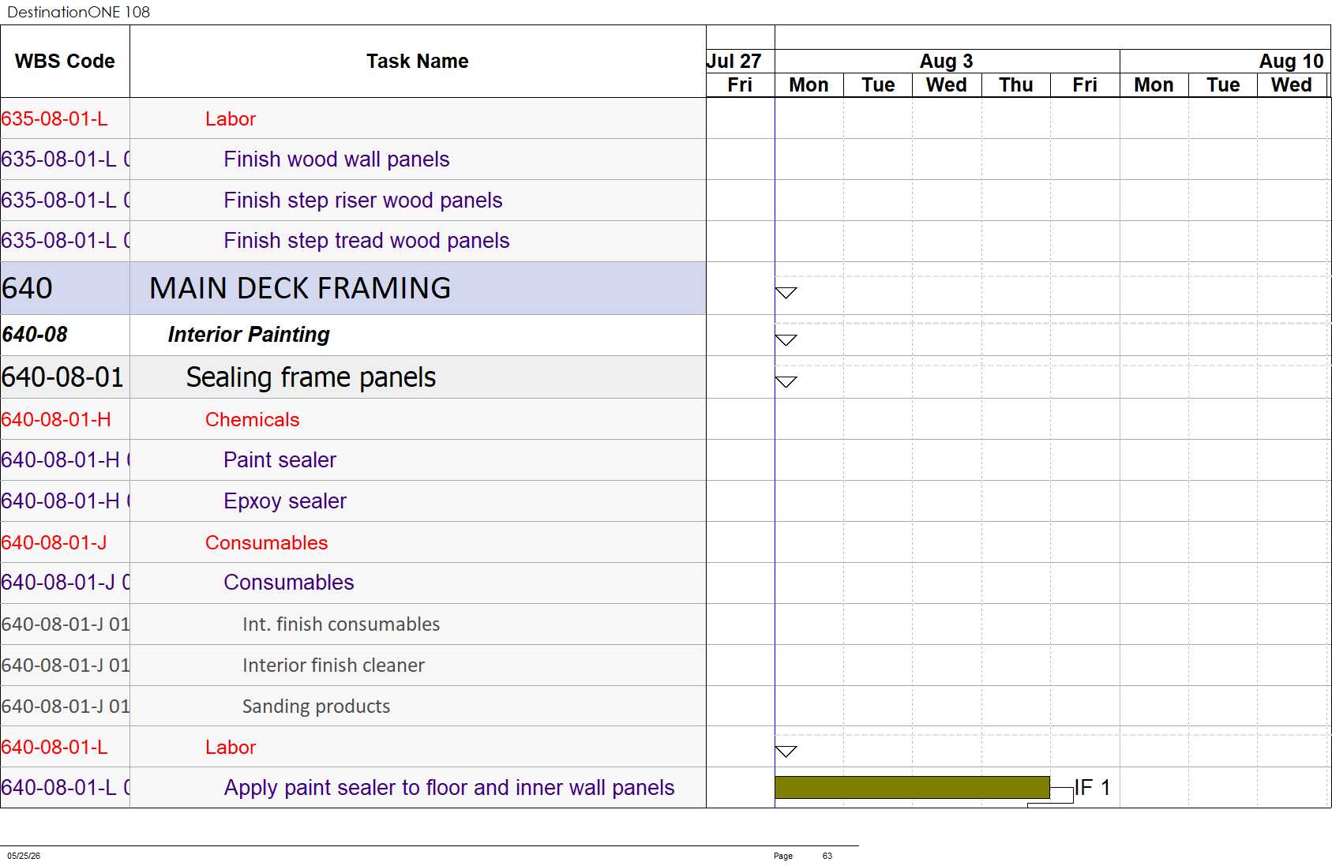Select the Interior finish cleaner task

333,665
